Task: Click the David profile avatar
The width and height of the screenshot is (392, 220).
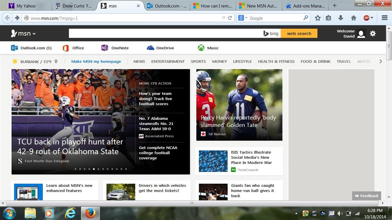Action: point(361,34)
